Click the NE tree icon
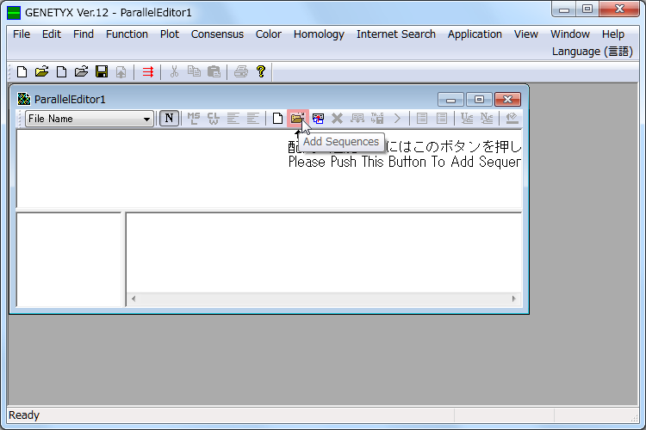The image size is (646, 430). pos(486,119)
